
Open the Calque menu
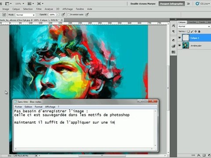16,9
